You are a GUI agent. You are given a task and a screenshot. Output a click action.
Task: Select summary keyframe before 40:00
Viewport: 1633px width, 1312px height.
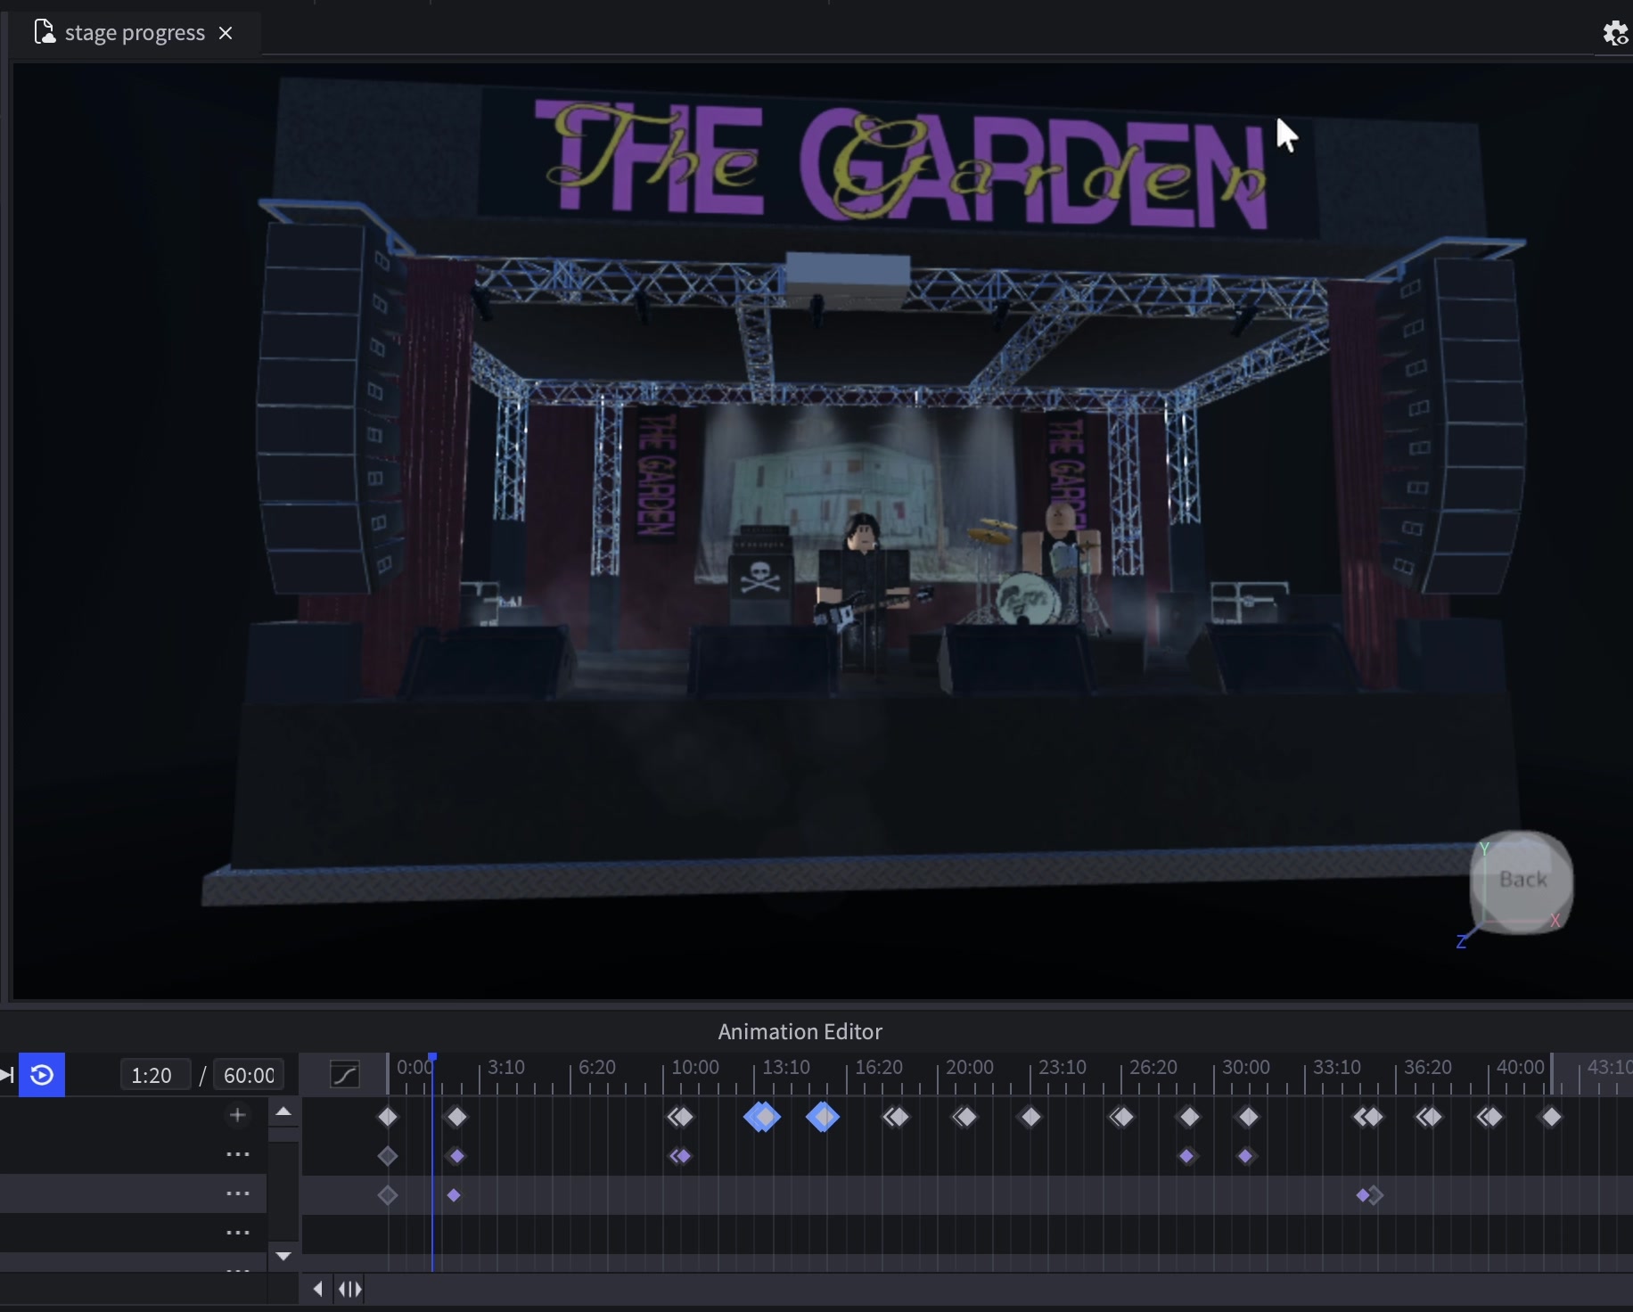[1490, 1117]
